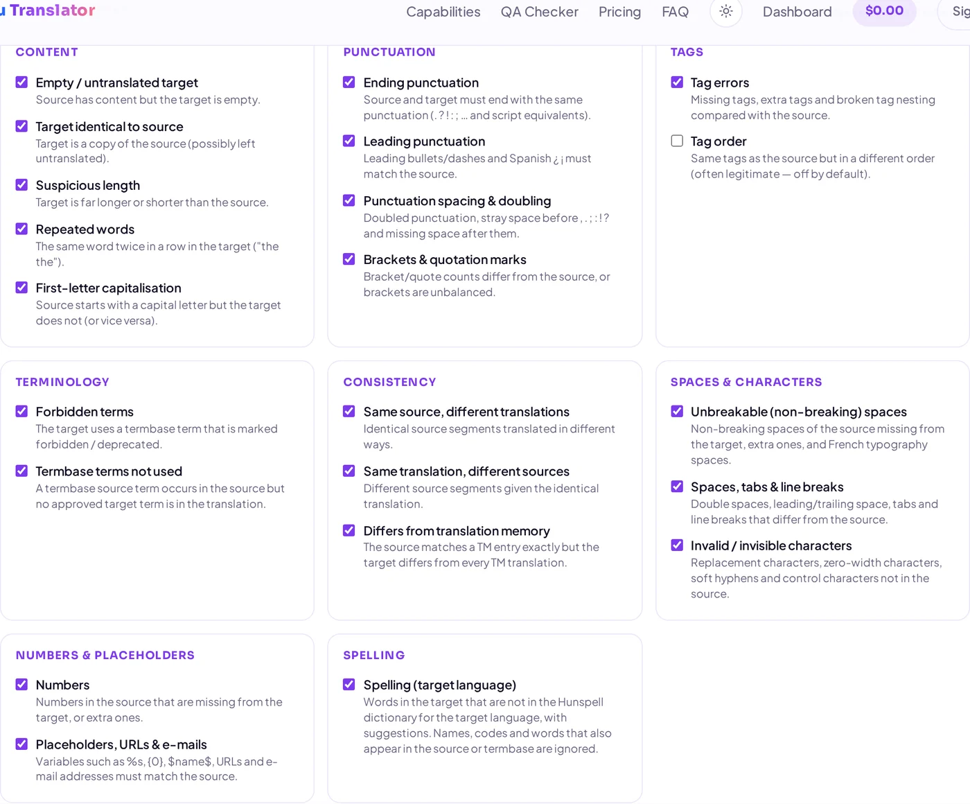The image size is (970, 804).
Task: Toggle Placeholders, URLs & e-mails checkbox
Action: click(21, 744)
